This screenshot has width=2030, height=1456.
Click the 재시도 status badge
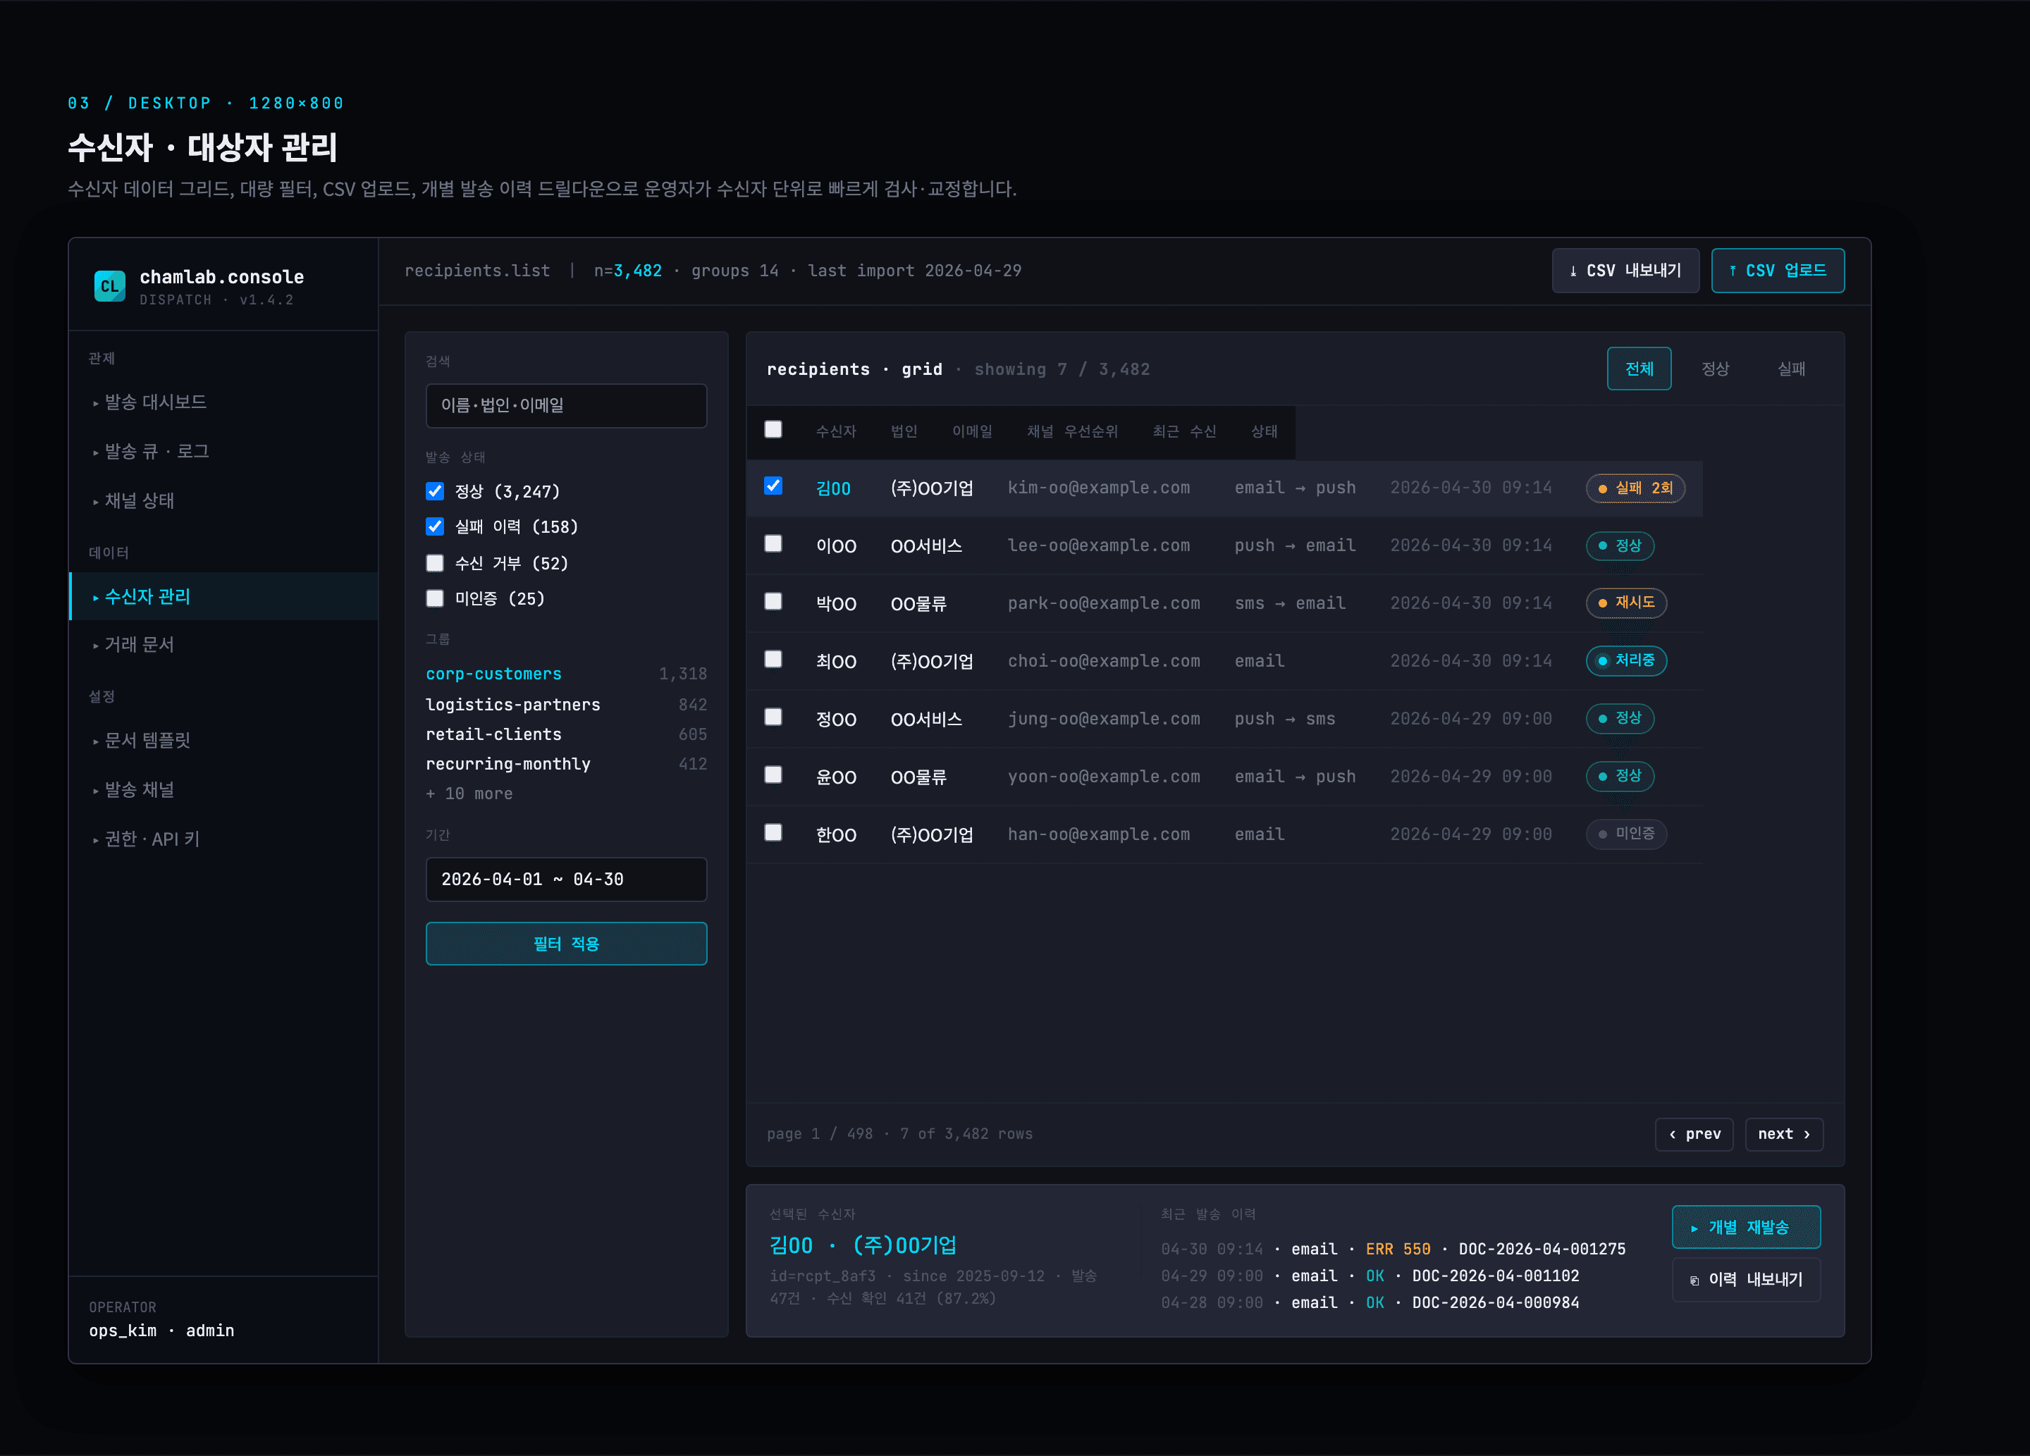[x=1626, y=603]
